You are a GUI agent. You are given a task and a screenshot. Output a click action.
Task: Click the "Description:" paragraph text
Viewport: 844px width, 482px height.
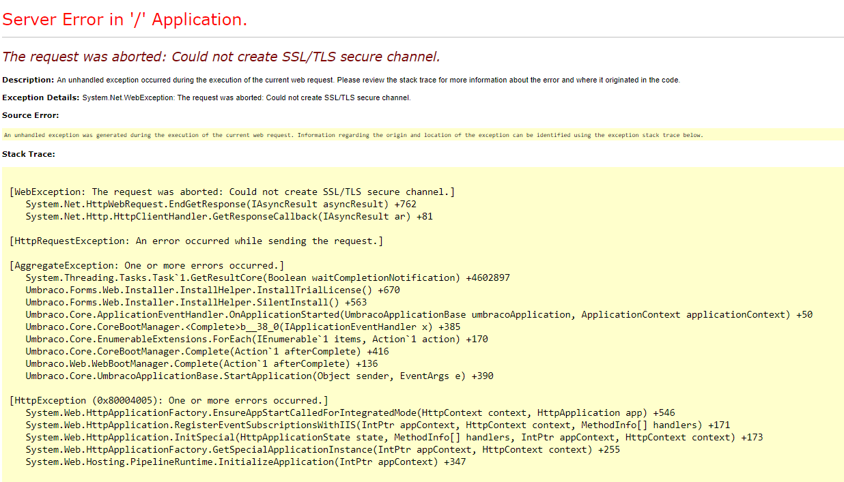coord(341,80)
